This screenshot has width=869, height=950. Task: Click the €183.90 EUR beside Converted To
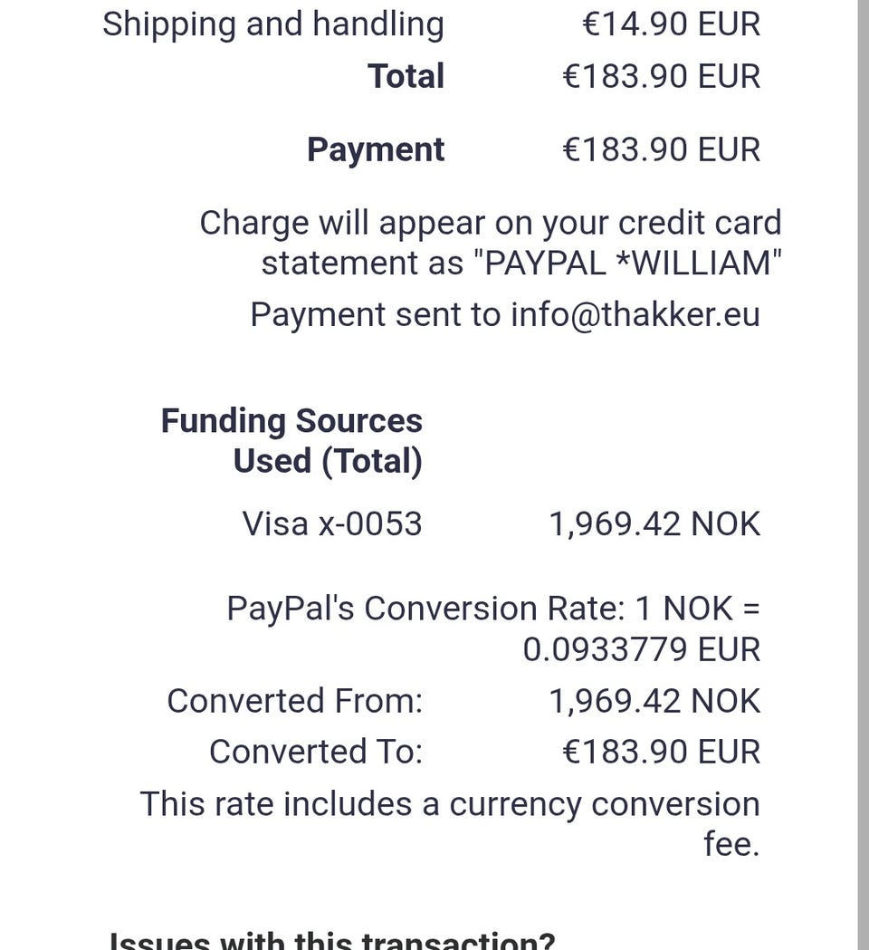661,752
